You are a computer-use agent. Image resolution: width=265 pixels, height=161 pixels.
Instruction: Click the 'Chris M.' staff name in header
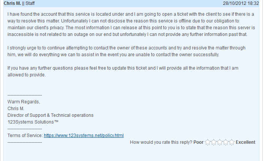pos(12,3)
